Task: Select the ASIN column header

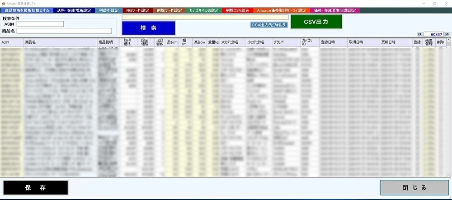Action: (12, 42)
